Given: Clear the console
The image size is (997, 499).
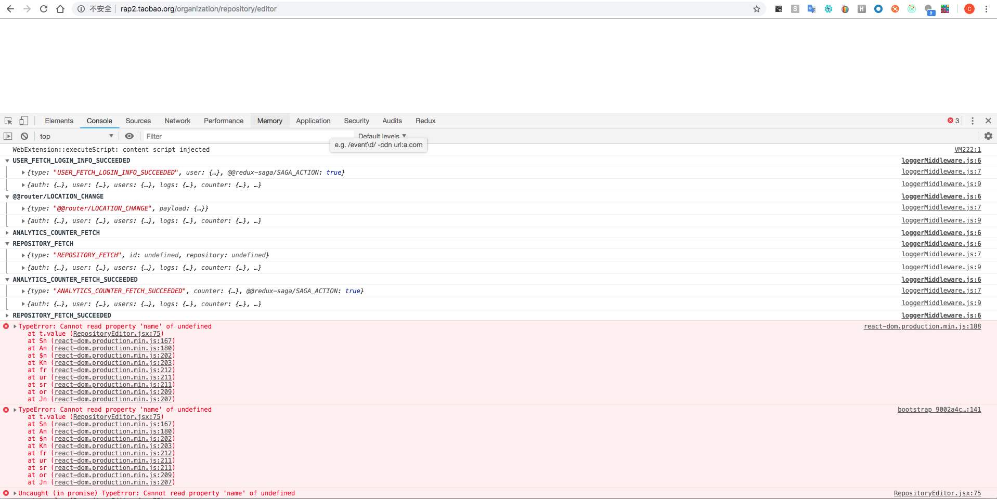Looking at the screenshot, I should point(24,136).
